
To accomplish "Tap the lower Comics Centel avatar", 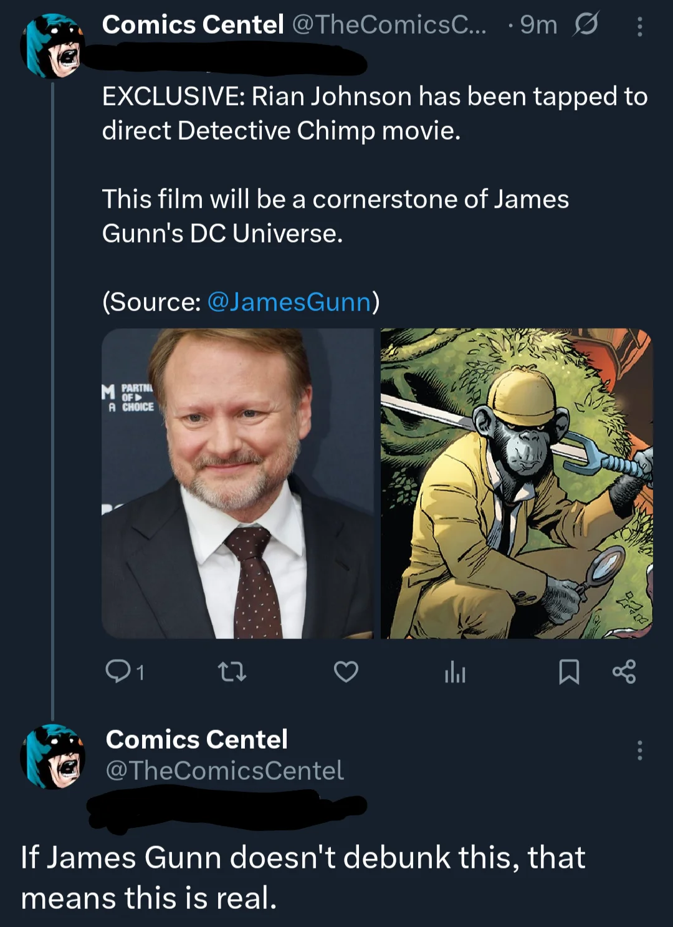I will pyautogui.click(x=52, y=756).
